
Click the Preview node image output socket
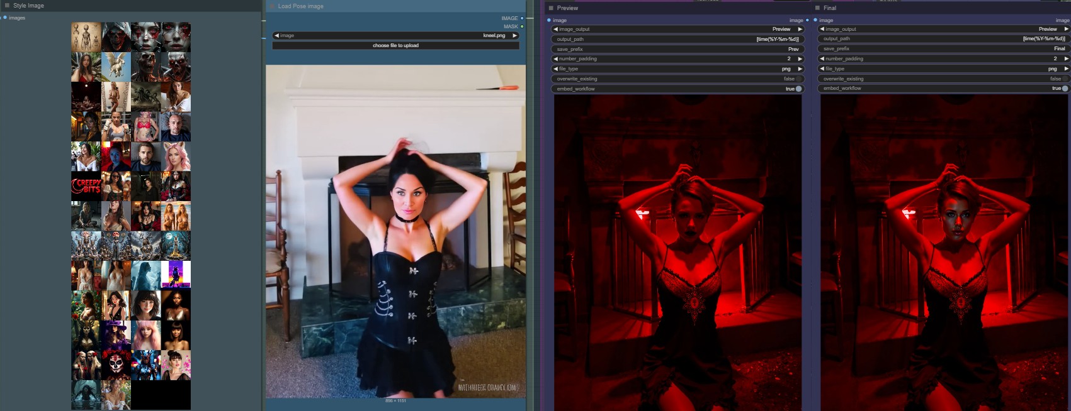[807, 20]
